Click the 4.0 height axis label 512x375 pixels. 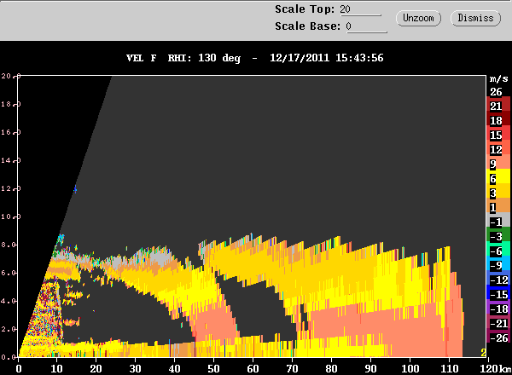(8, 301)
